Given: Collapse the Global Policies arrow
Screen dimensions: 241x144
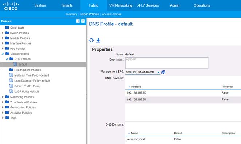Looking at the screenshot, I should pos(3,54).
